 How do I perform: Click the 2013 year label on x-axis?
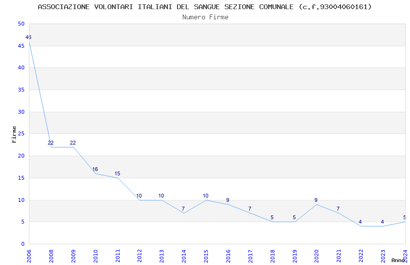tap(162, 256)
